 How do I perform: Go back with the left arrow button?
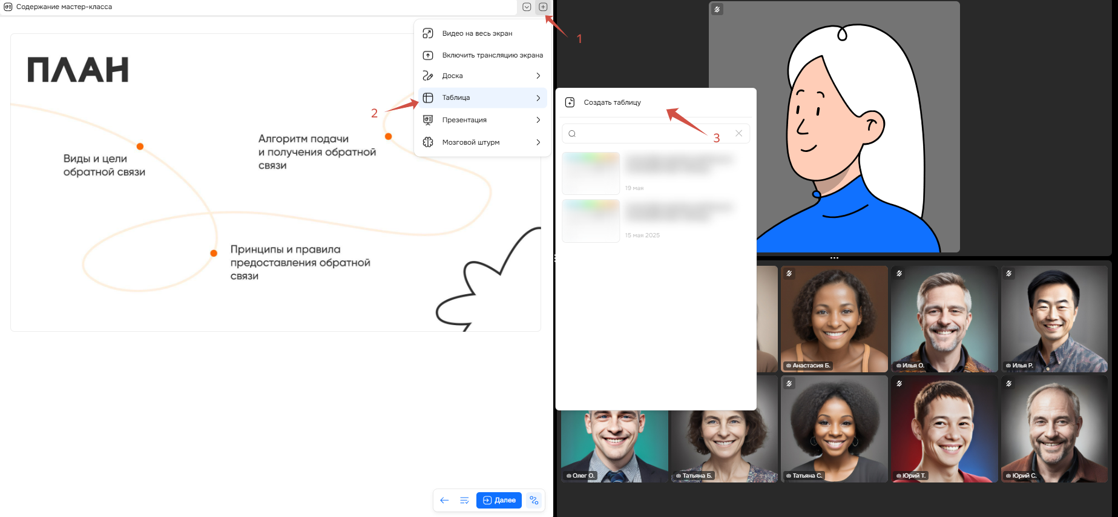pos(444,500)
